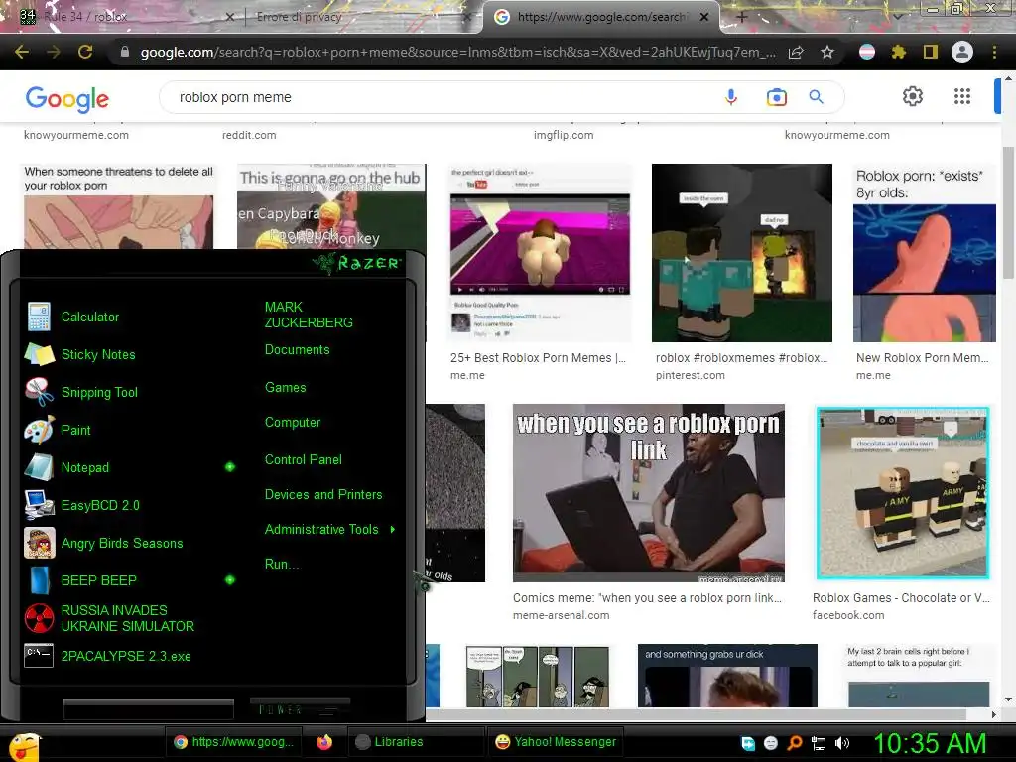The height and width of the screenshot is (762, 1016).
Task: Open the Google apps grid
Action: tap(962, 96)
